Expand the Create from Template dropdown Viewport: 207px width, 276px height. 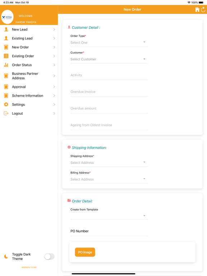point(109,216)
